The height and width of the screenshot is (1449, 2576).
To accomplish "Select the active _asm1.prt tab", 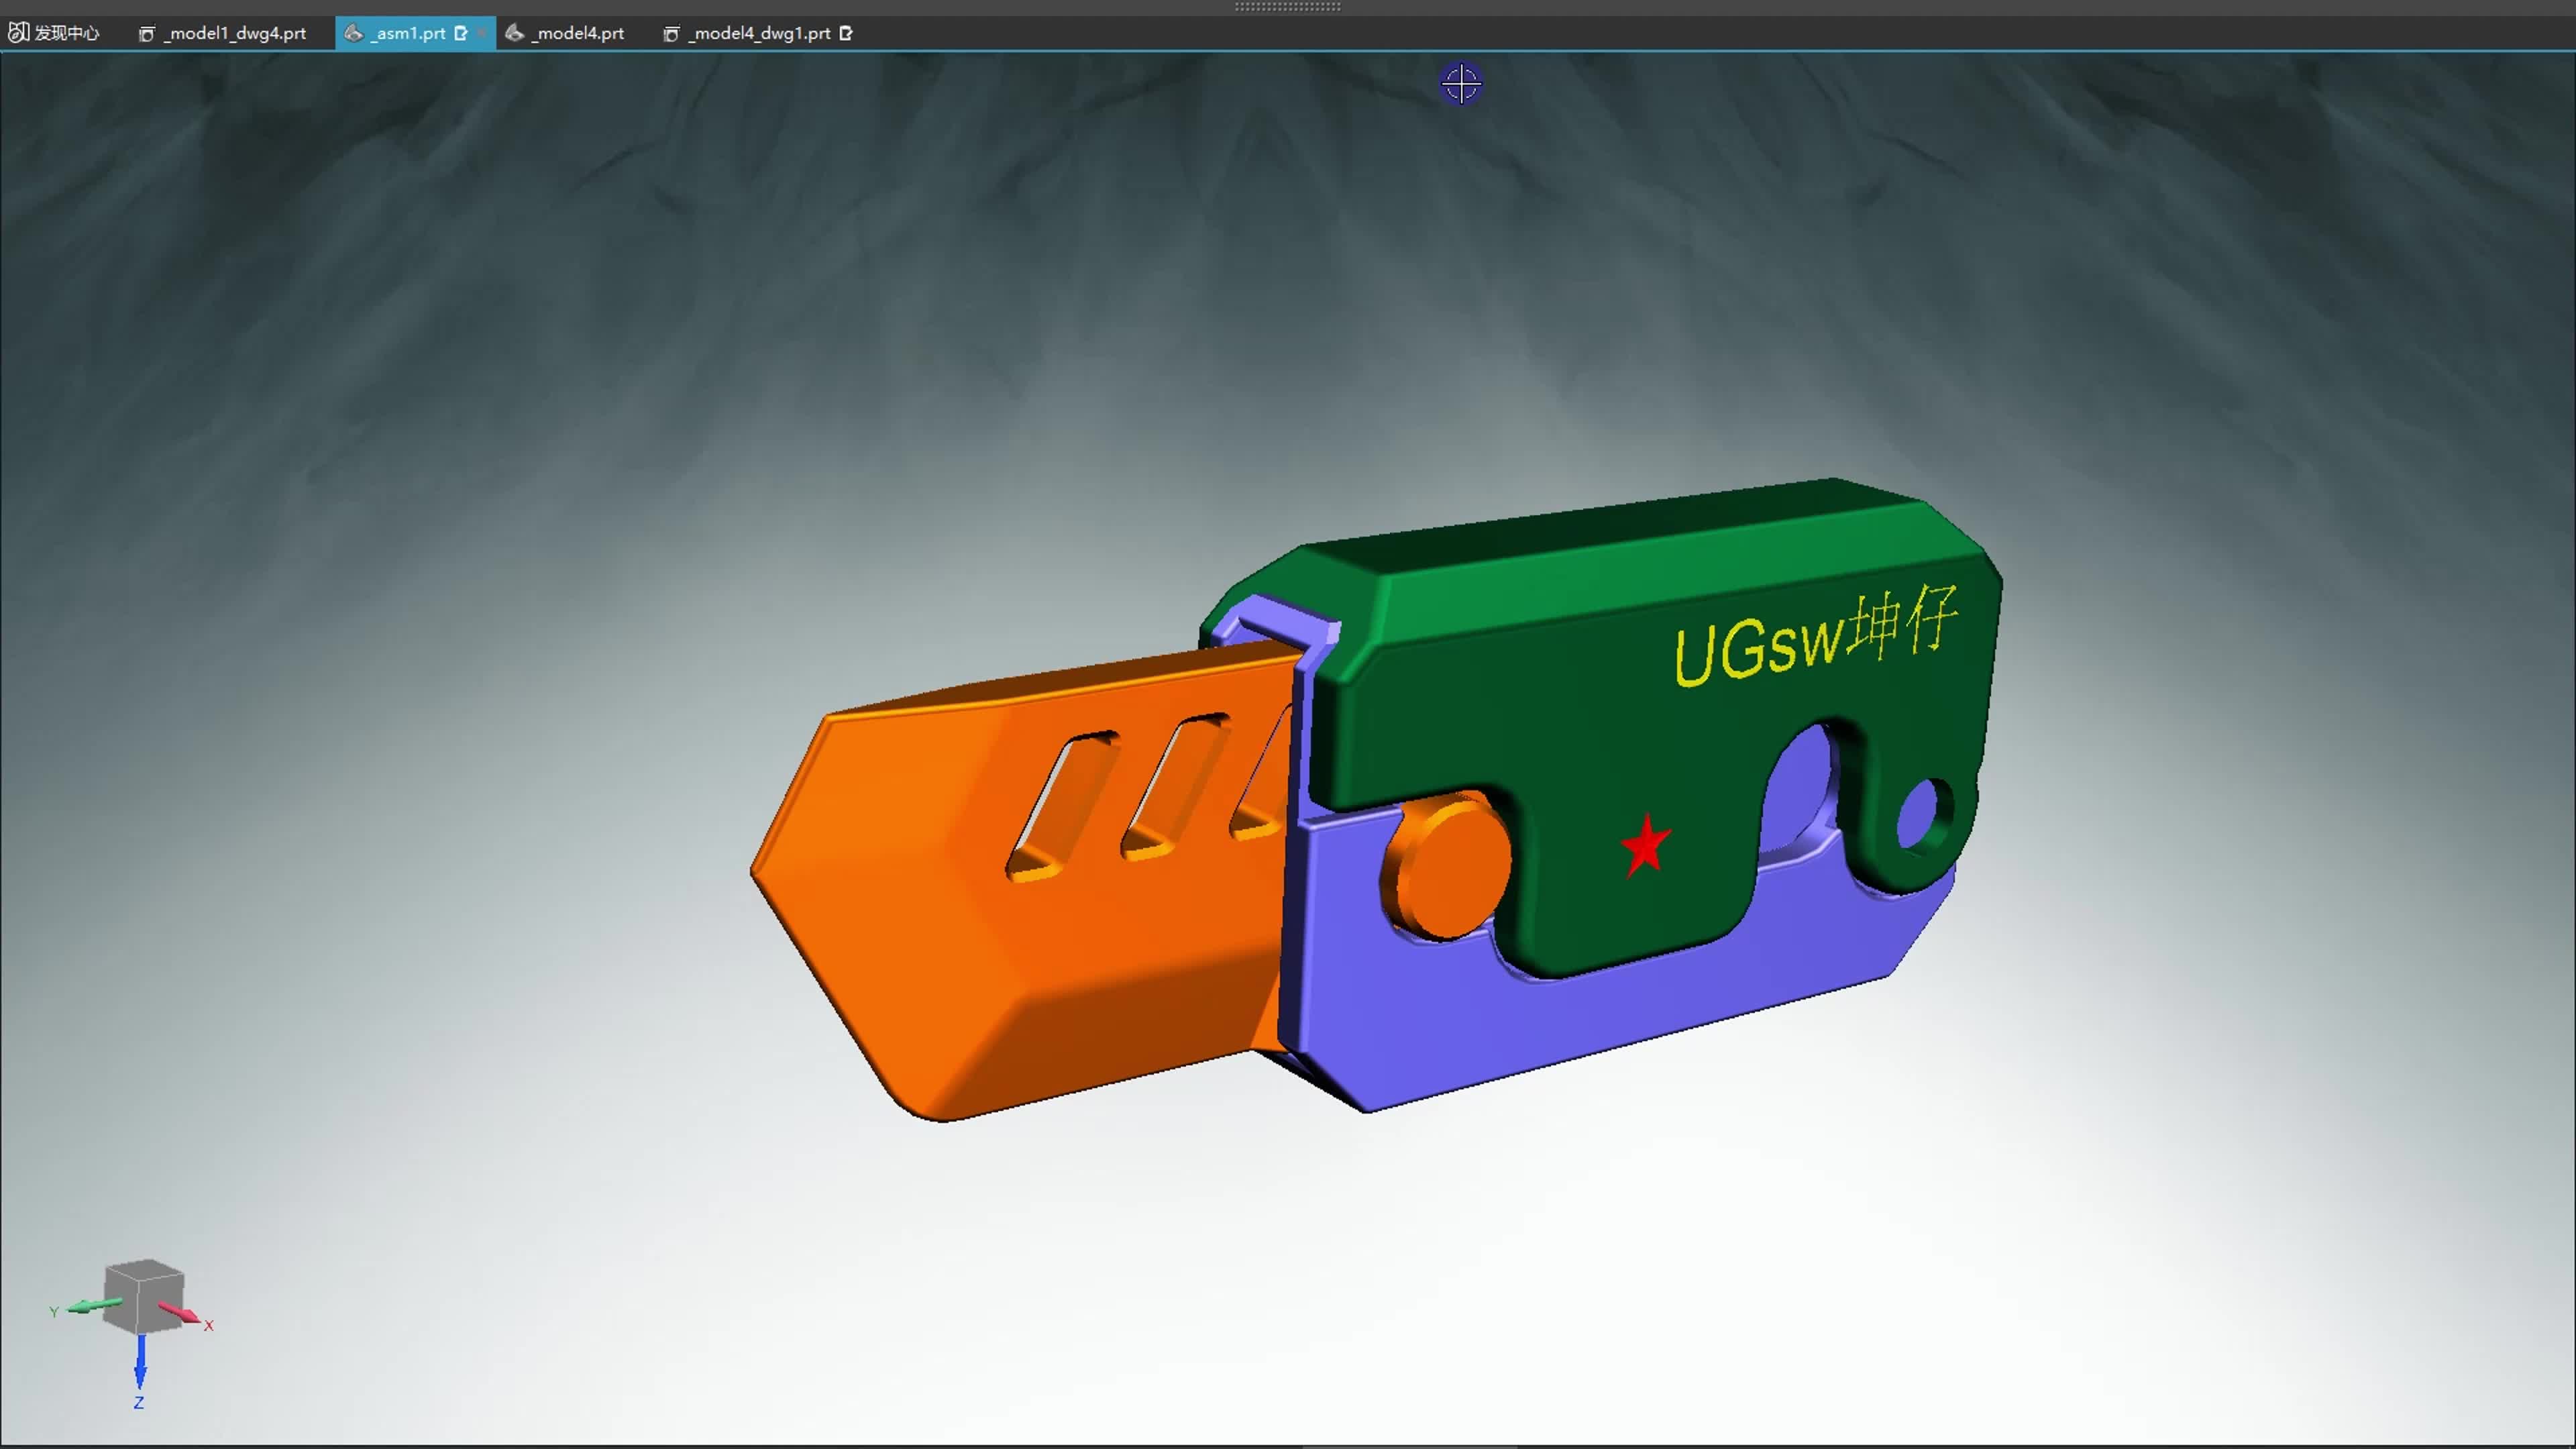I will 409,33.
